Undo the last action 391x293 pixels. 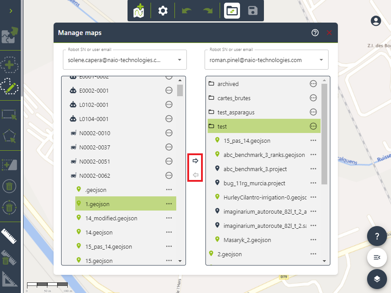pyautogui.click(x=186, y=11)
